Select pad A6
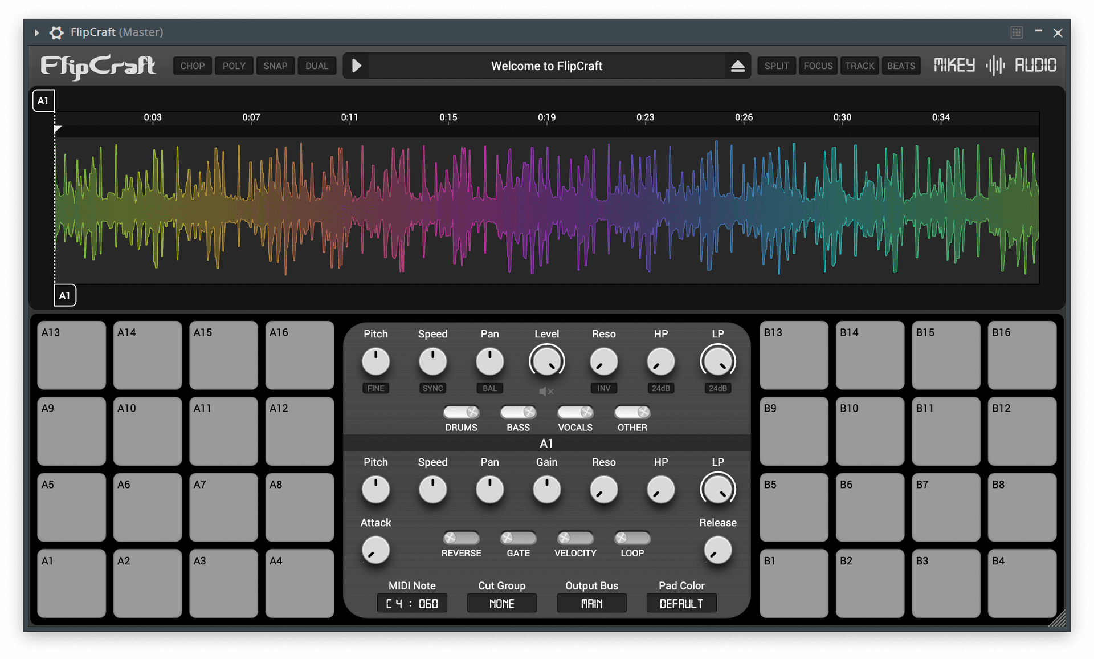This screenshot has height=659, width=1094. [x=148, y=507]
